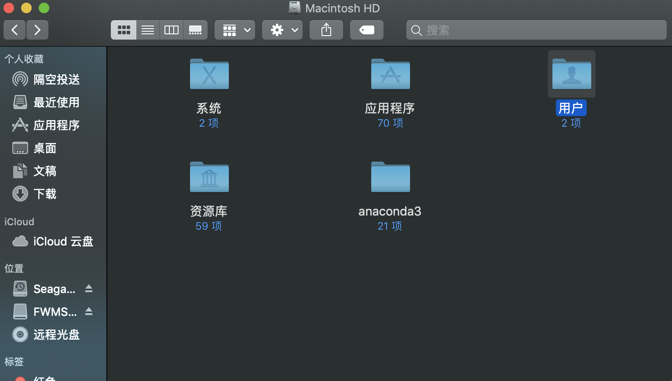Viewport: 672px width, 381px height.
Task: Open the group-by arrangement dropdown
Action: 235,30
